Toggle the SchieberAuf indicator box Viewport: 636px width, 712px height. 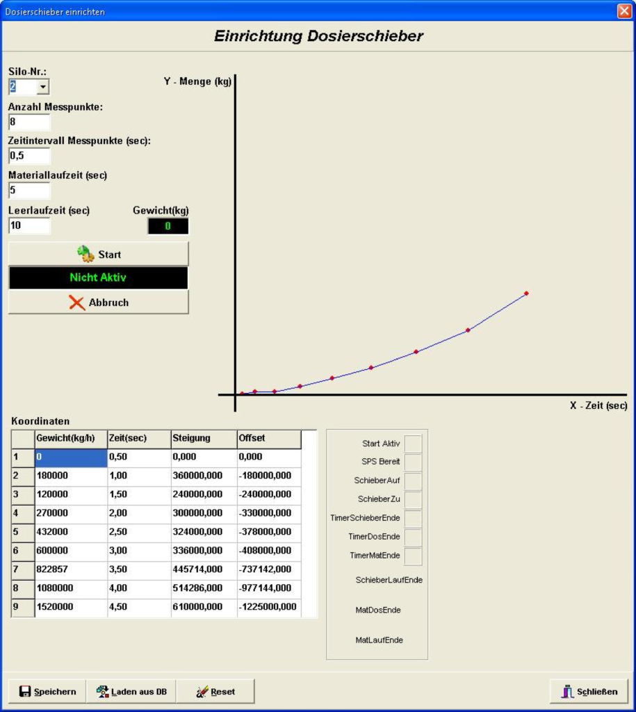[413, 481]
